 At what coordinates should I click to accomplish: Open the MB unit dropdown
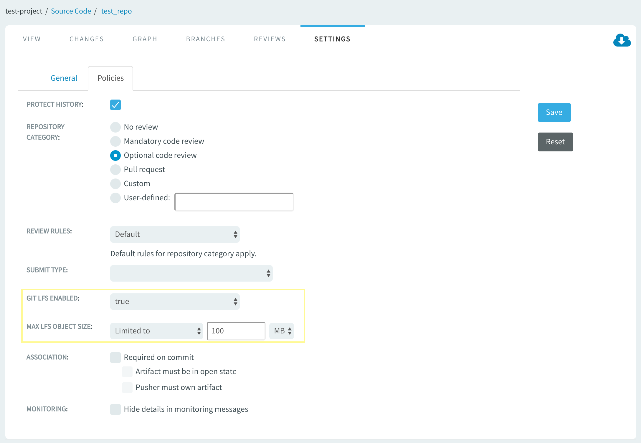click(x=282, y=331)
